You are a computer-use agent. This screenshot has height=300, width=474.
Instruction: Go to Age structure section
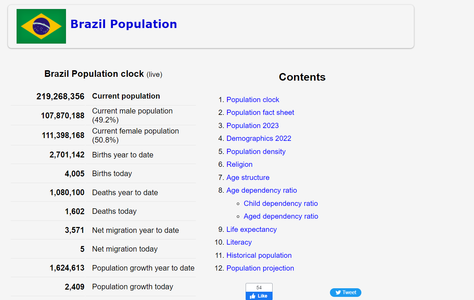click(248, 178)
